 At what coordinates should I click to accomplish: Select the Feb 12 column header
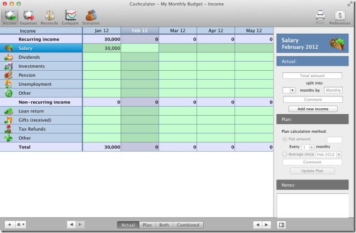pyautogui.click(x=140, y=31)
